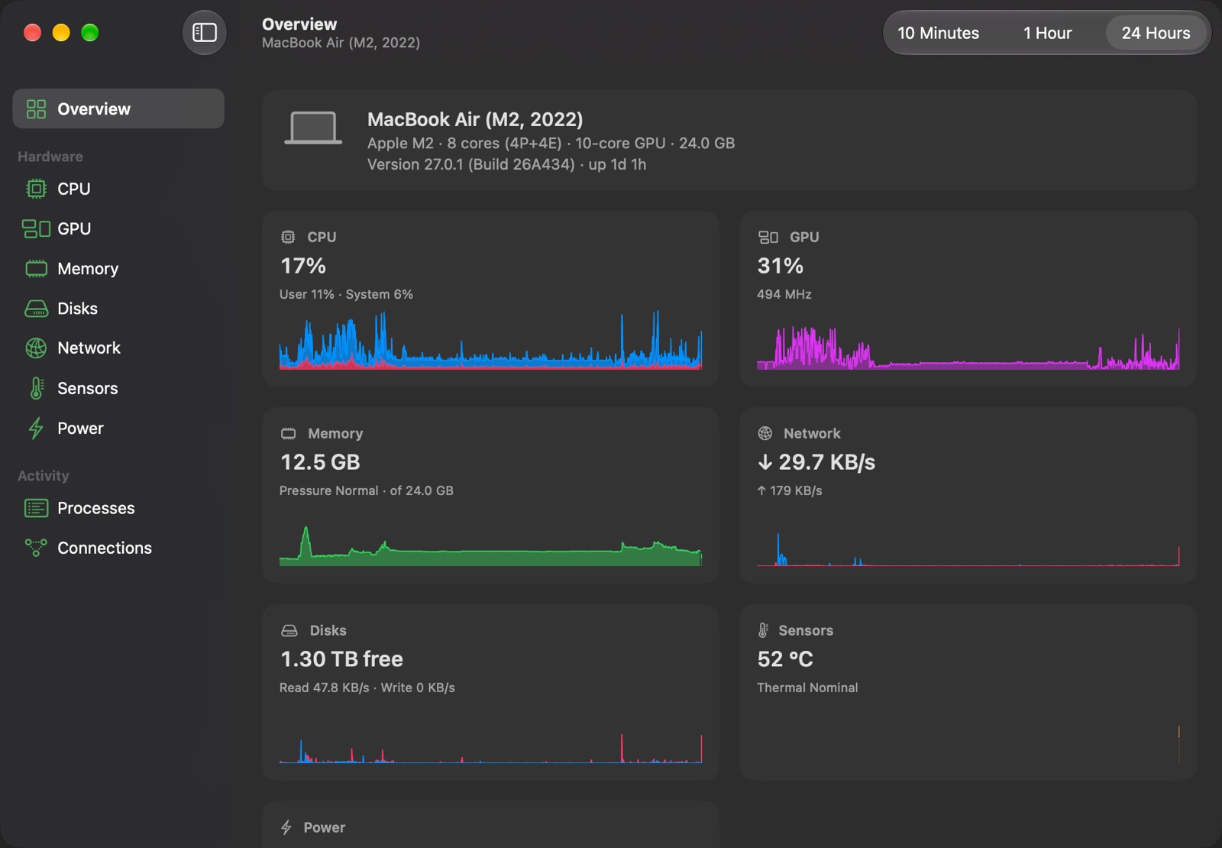Open the Network globe icon in sidebar
The image size is (1222, 848).
coord(36,348)
